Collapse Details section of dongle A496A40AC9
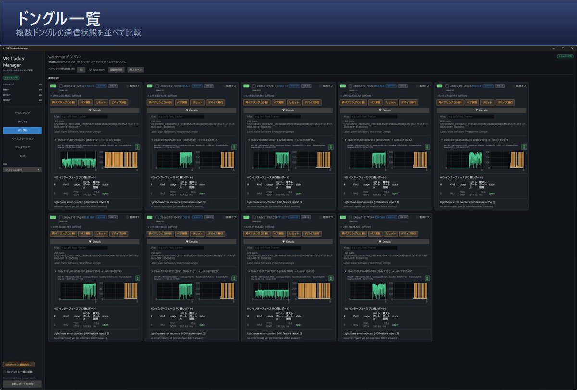This screenshot has height=390, width=577. (481, 110)
